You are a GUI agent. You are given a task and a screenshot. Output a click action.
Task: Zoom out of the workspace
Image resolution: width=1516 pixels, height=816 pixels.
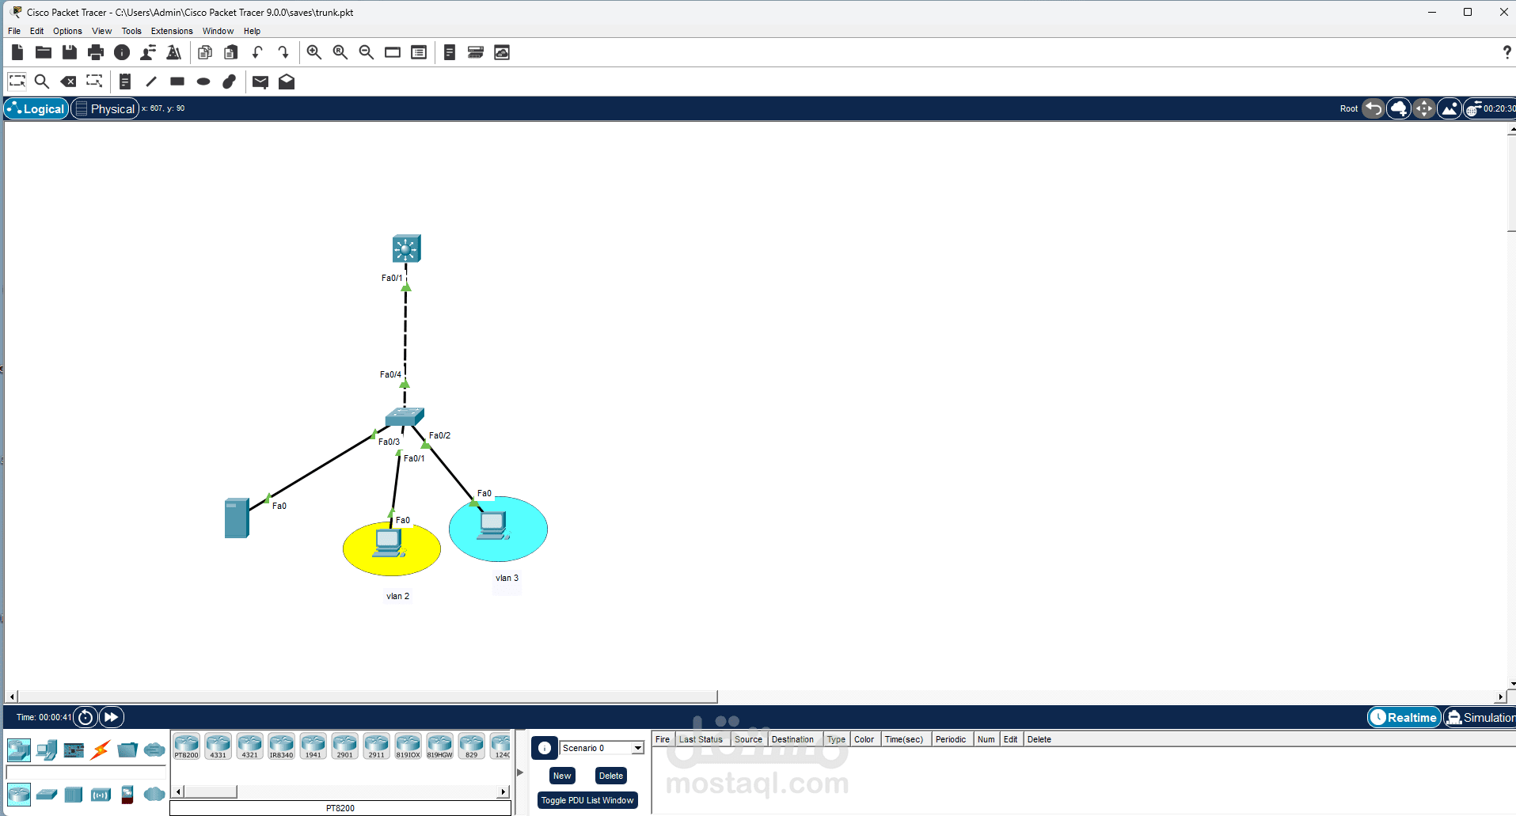click(x=367, y=52)
